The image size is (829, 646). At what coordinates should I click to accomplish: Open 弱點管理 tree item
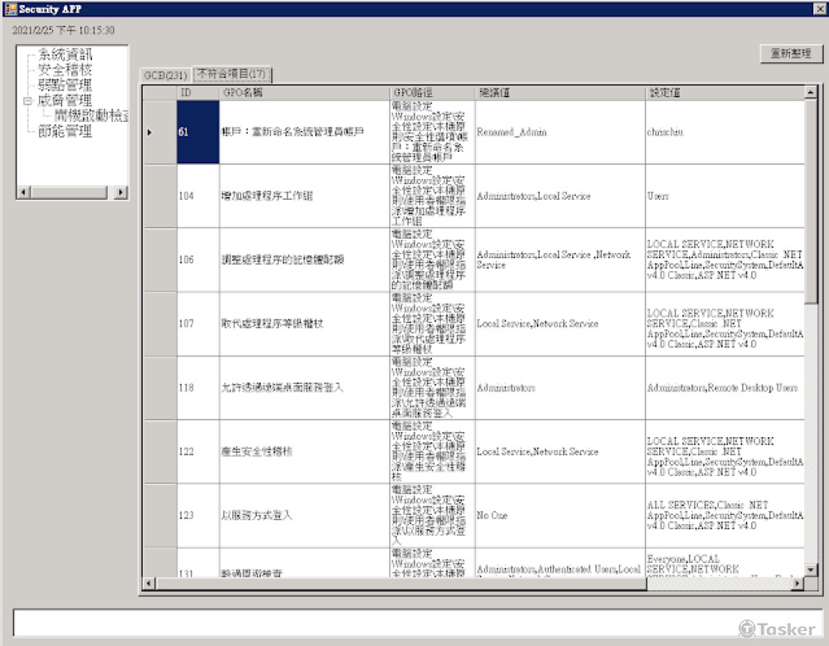click(x=65, y=85)
